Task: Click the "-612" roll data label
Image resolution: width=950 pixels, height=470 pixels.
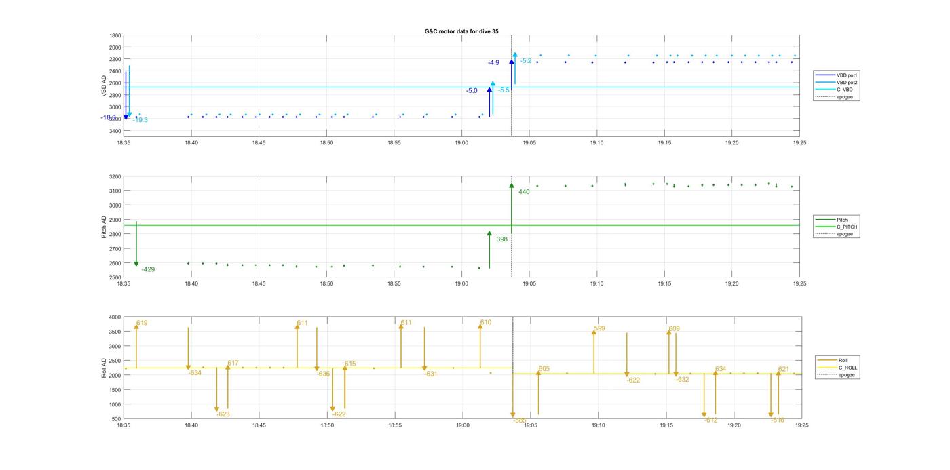Action: pyautogui.click(x=710, y=420)
